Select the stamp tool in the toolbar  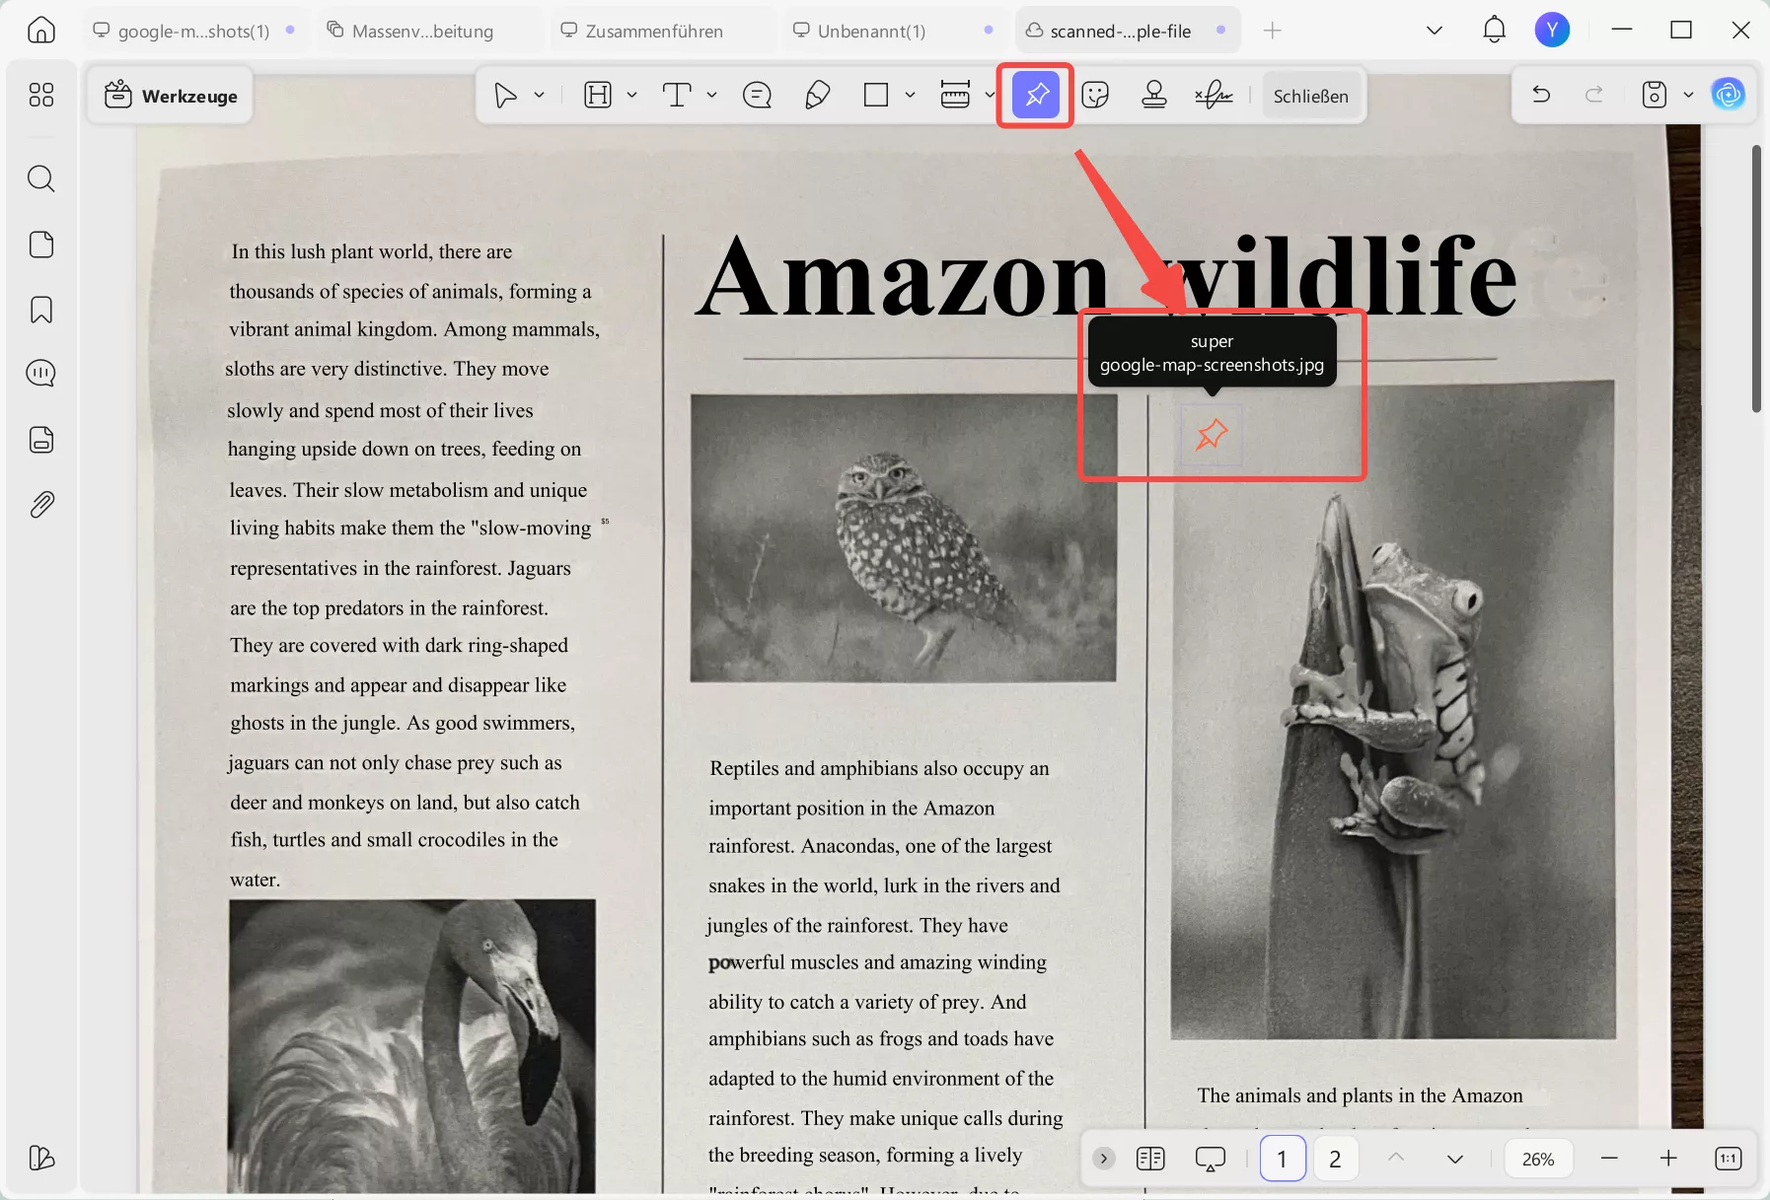pyautogui.click(x=1153, y=95)
